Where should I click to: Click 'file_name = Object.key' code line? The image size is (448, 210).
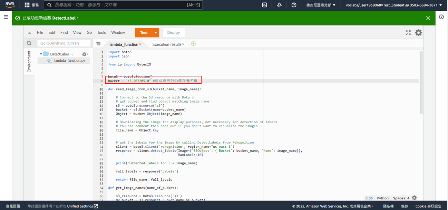point(137,130)
